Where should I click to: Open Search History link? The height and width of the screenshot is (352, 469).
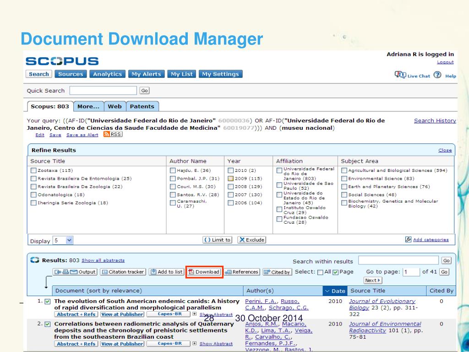click(x=435, y=121)
